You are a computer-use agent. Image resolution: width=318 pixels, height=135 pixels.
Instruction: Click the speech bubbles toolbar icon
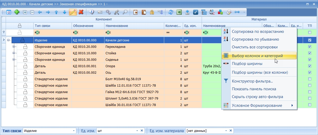[229, 12]
